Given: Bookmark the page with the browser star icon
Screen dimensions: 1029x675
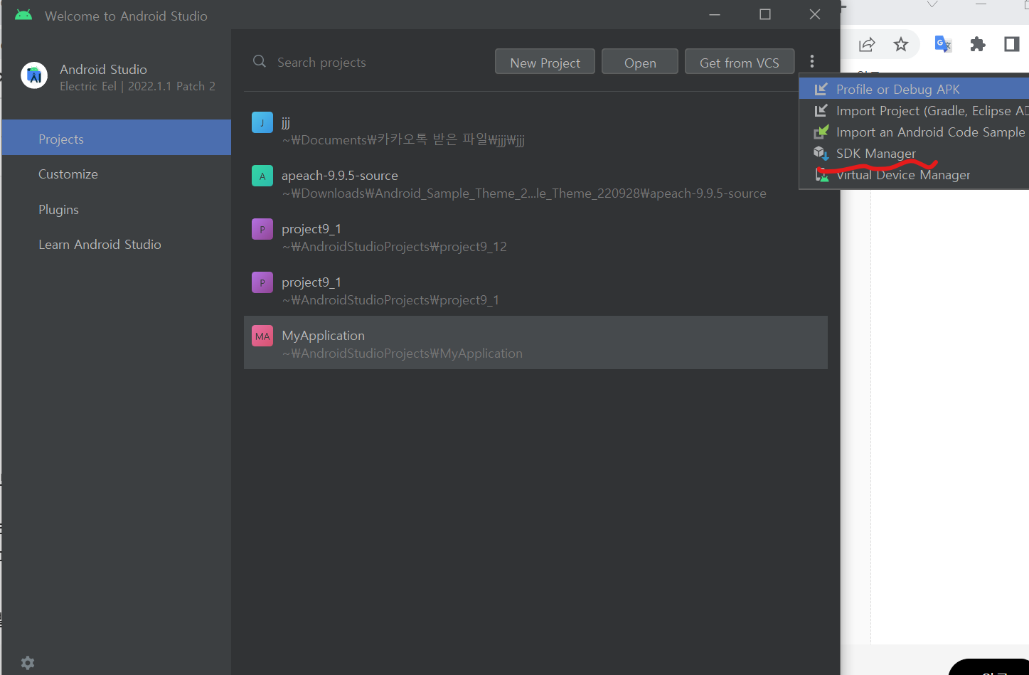Looking at the screenshot, I should [901, 44].
